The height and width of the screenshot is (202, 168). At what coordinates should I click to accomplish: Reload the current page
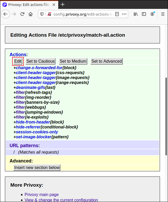coord(23,14)
